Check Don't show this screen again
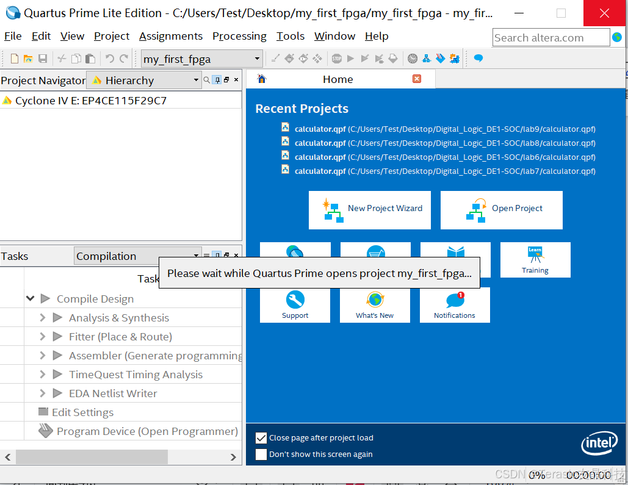The image size is (628, 485). [x=261, y=454]
